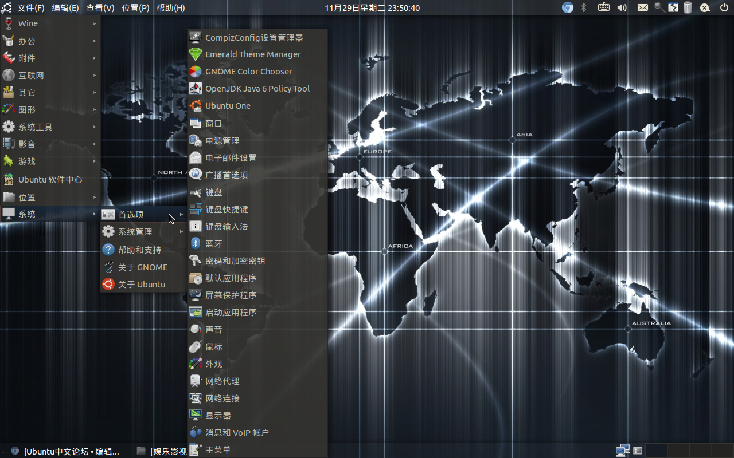Open the 位置(P) menu in top bar
The image size is (734, 458).
[x=135, y=8]
